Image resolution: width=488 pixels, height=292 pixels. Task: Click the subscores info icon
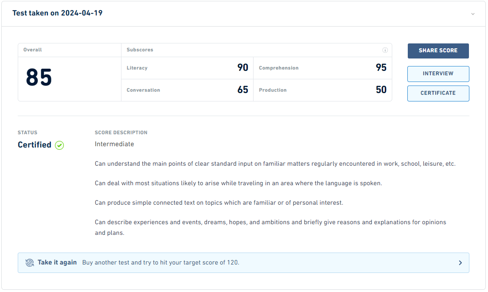(385, 50)
